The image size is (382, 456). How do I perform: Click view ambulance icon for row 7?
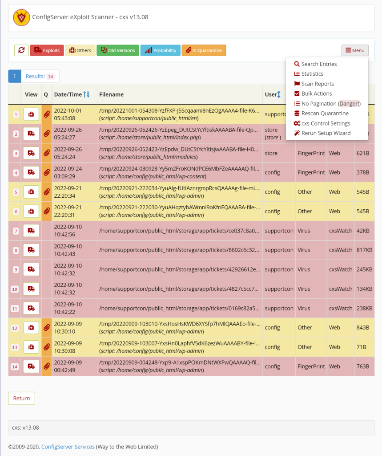(x=31, y=231)
